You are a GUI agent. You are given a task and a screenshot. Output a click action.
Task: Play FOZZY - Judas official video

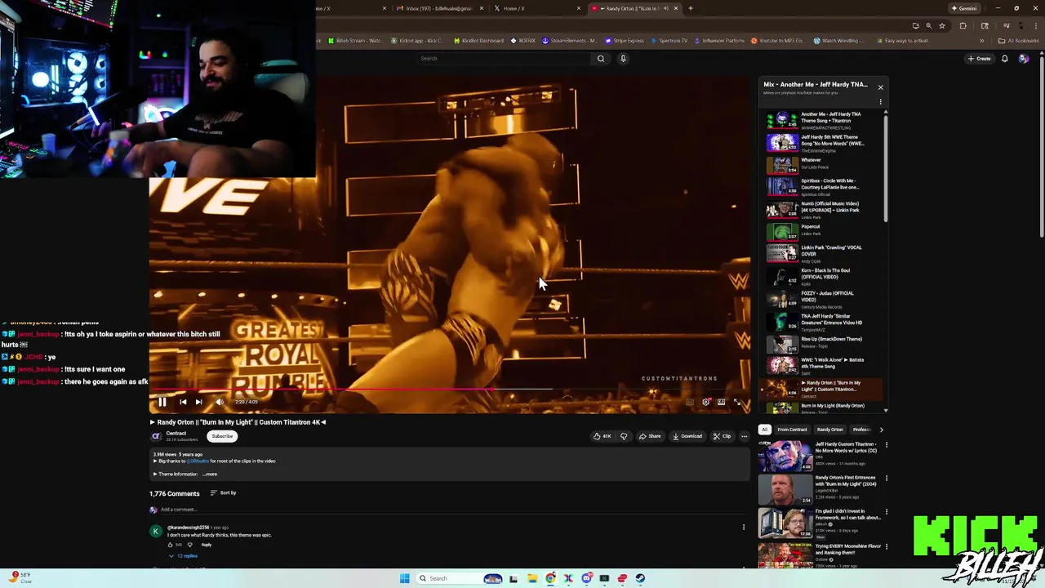point(824,300)
